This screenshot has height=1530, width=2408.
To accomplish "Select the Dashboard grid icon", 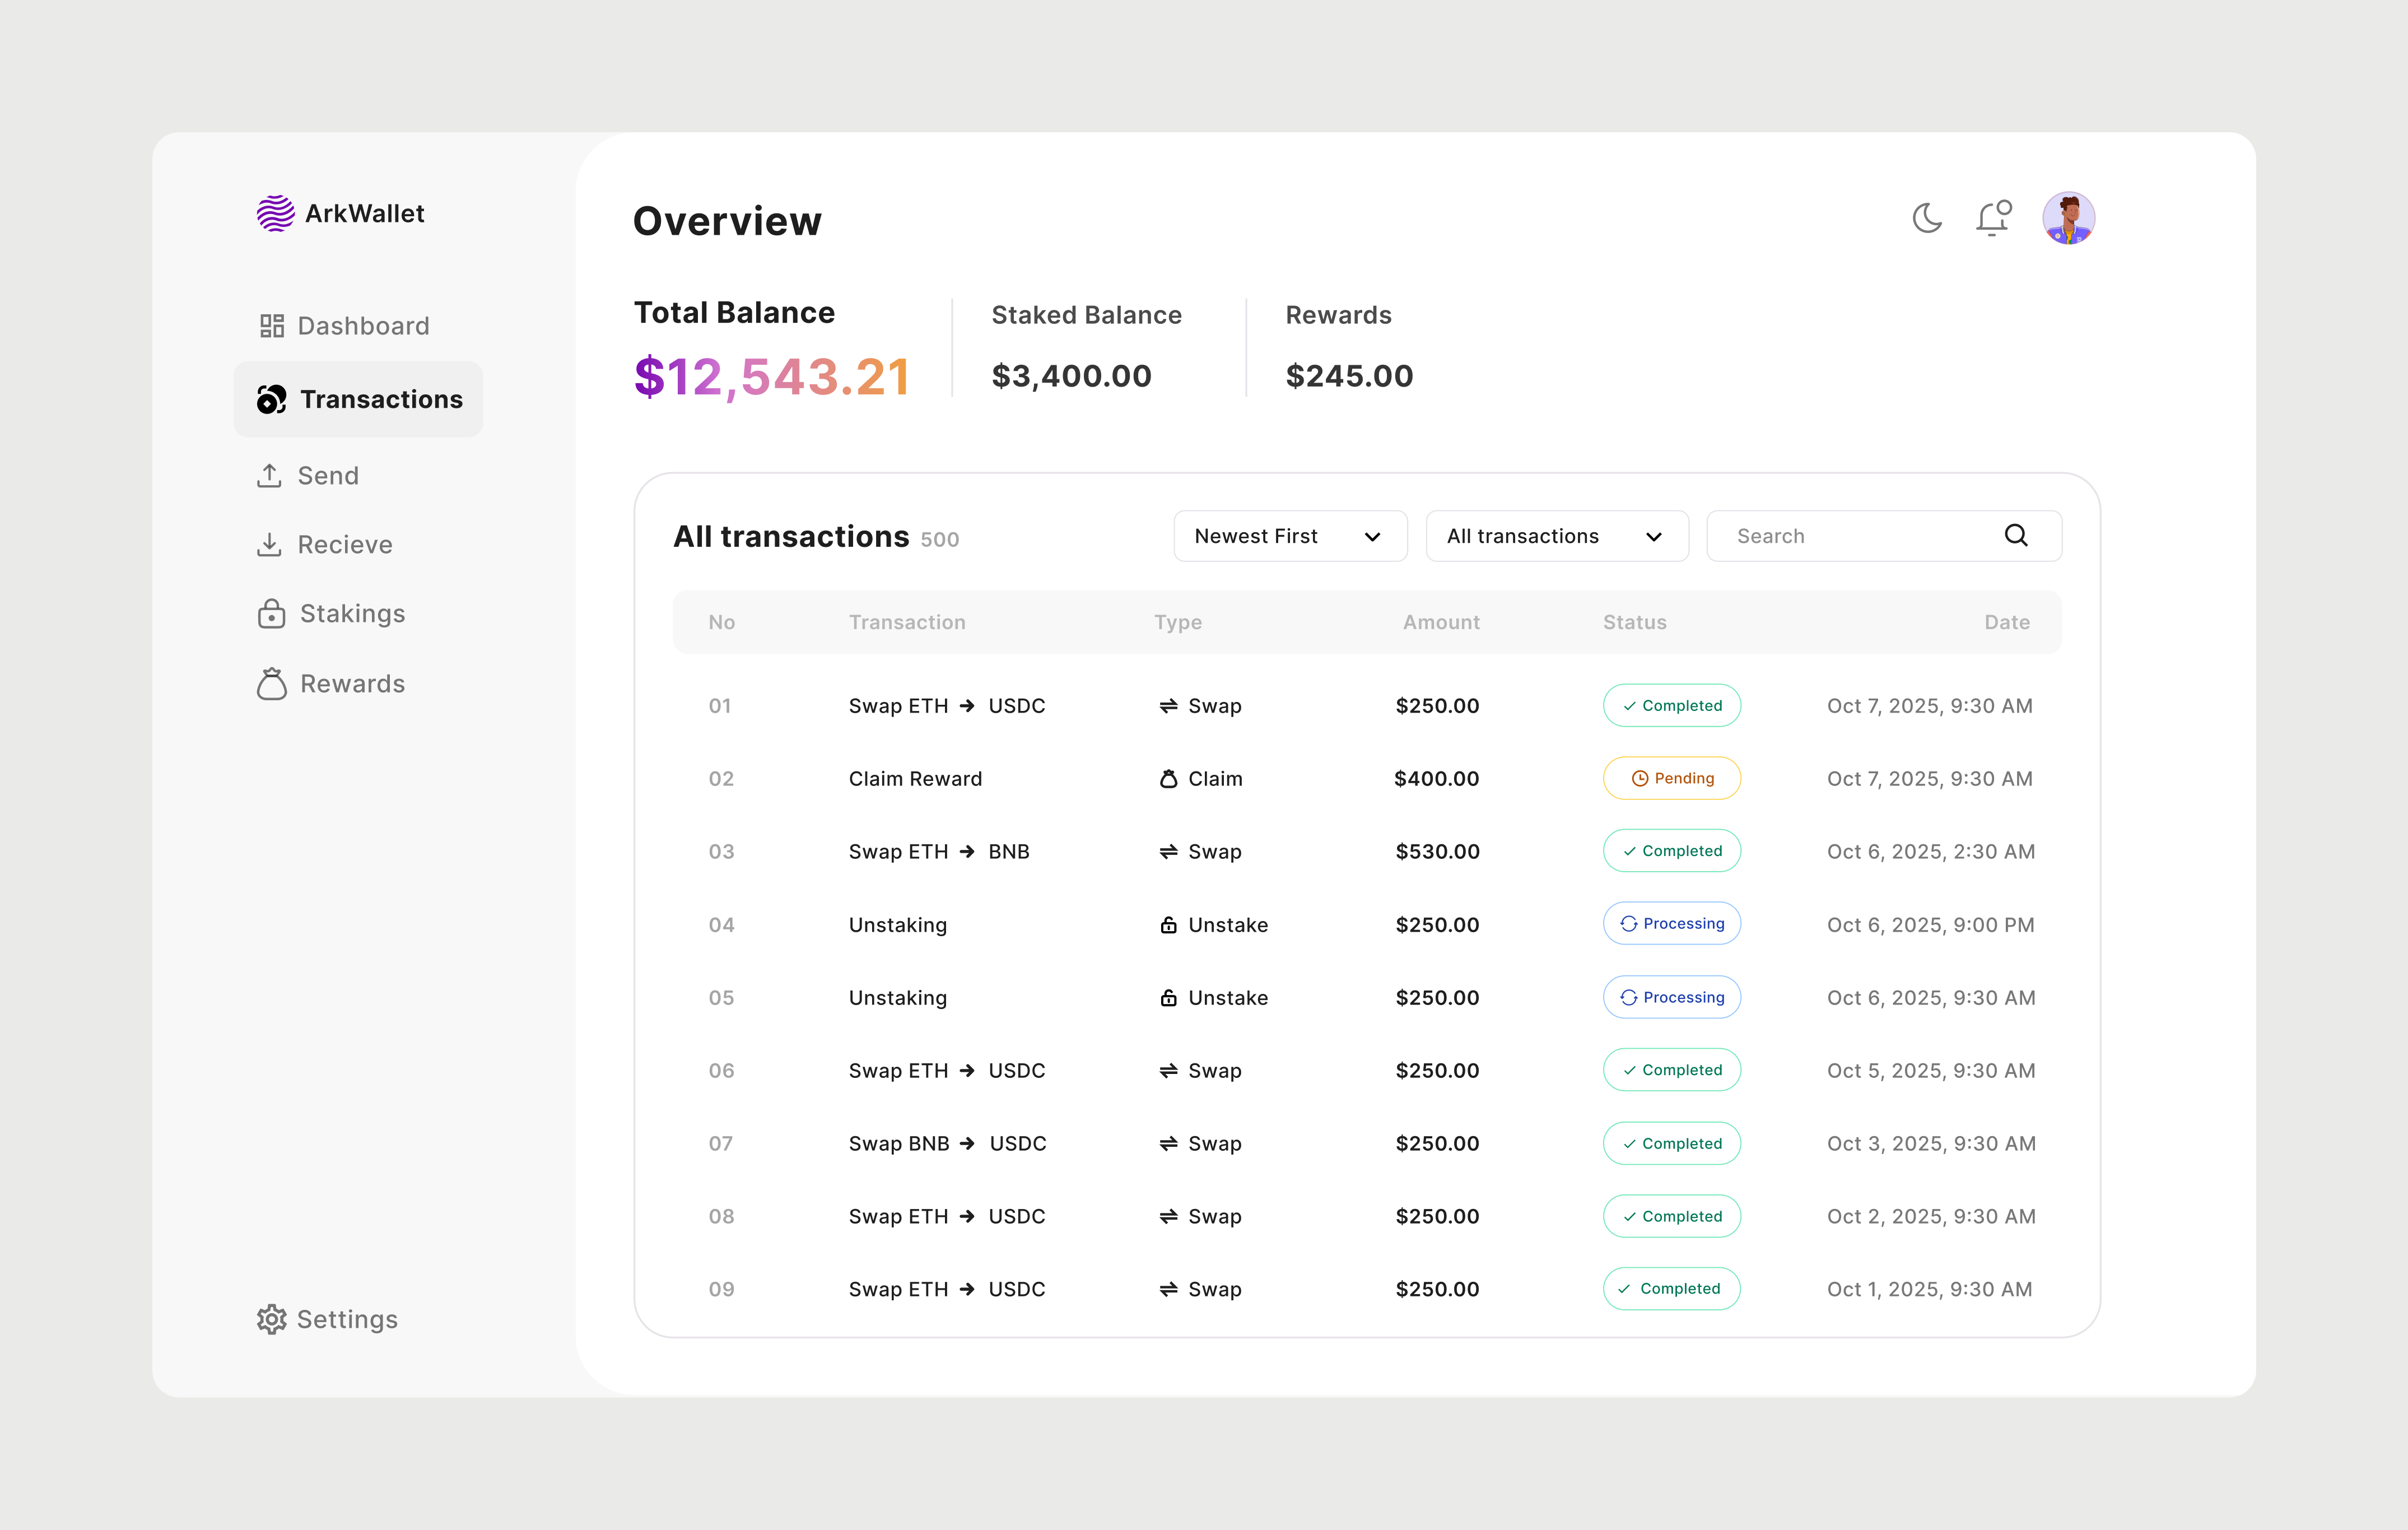I will pyautogui.click(x=271, y=325).
